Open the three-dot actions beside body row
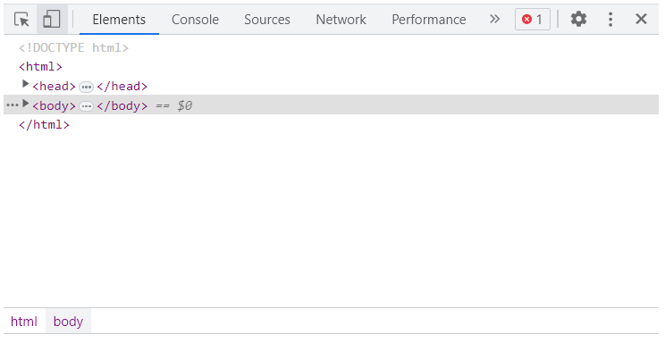 [x=13, y=105]
